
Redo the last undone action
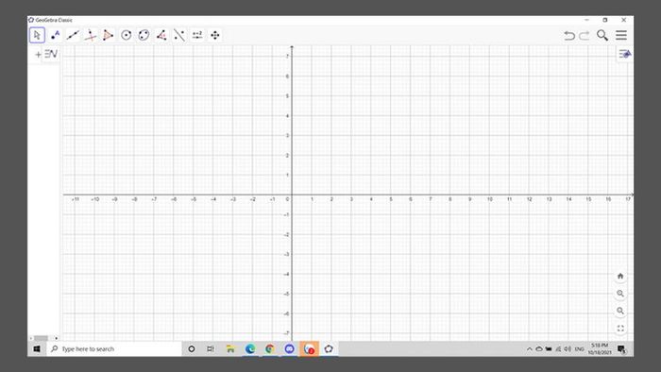[x=585, y=35]
